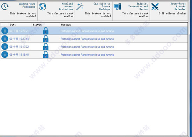Click the info icon in the 15:15:45 row
Image resolution: width=192 pixels, height=137 pixels.
pyautogui.click(x=5, y=55)
